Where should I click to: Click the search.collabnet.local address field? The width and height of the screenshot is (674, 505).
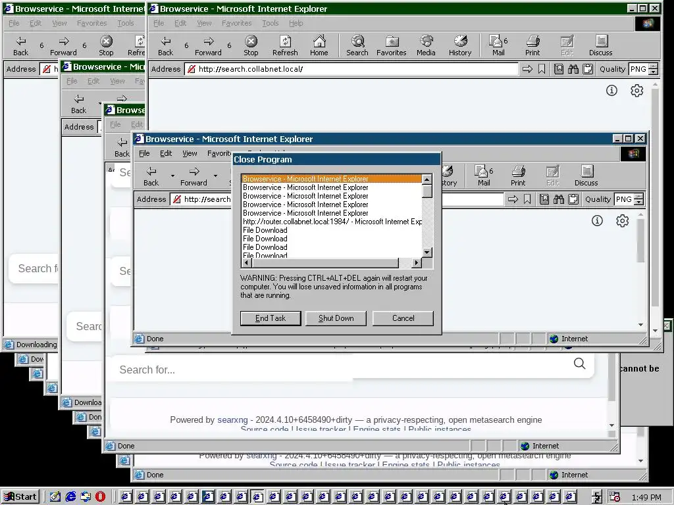(x=351, y=68)
